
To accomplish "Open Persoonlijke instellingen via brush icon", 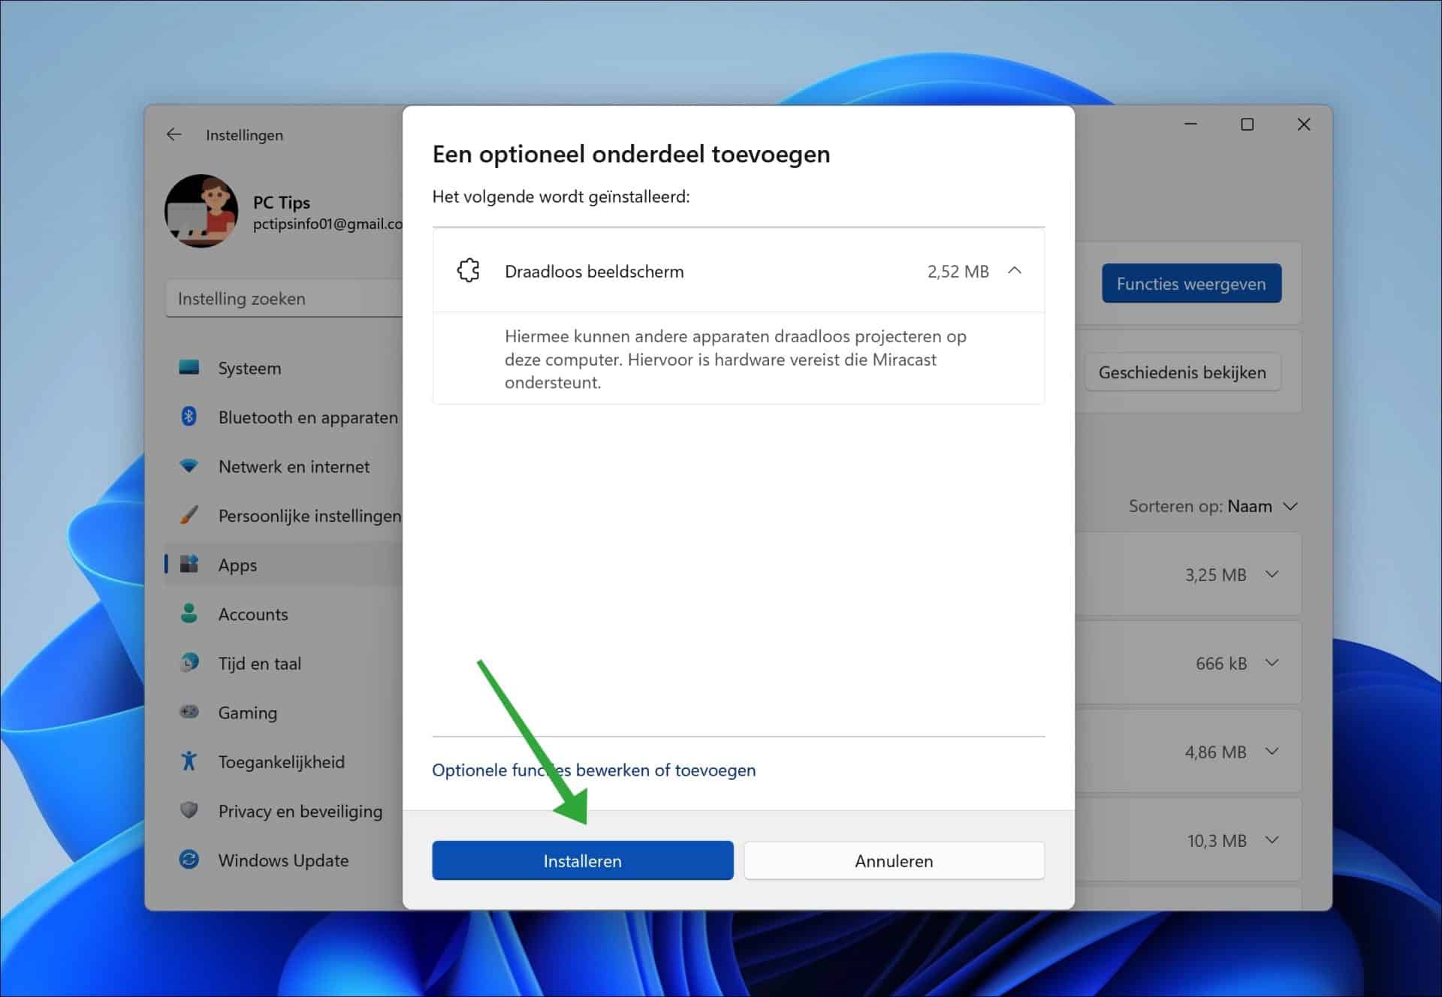I will [189, 516].
